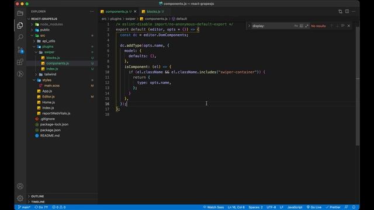Toggle Use Regular Expression in the find widget
This screenshot has height=210, width=374.
(307, 26)
